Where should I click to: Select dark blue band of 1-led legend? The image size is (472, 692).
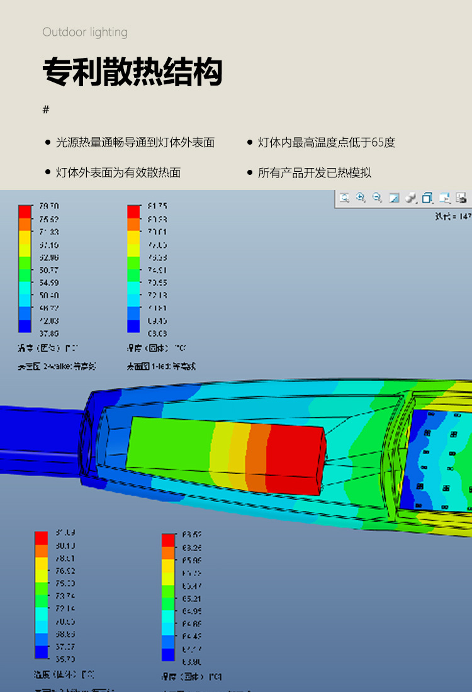pyautogui.click(x=133, y=326)
